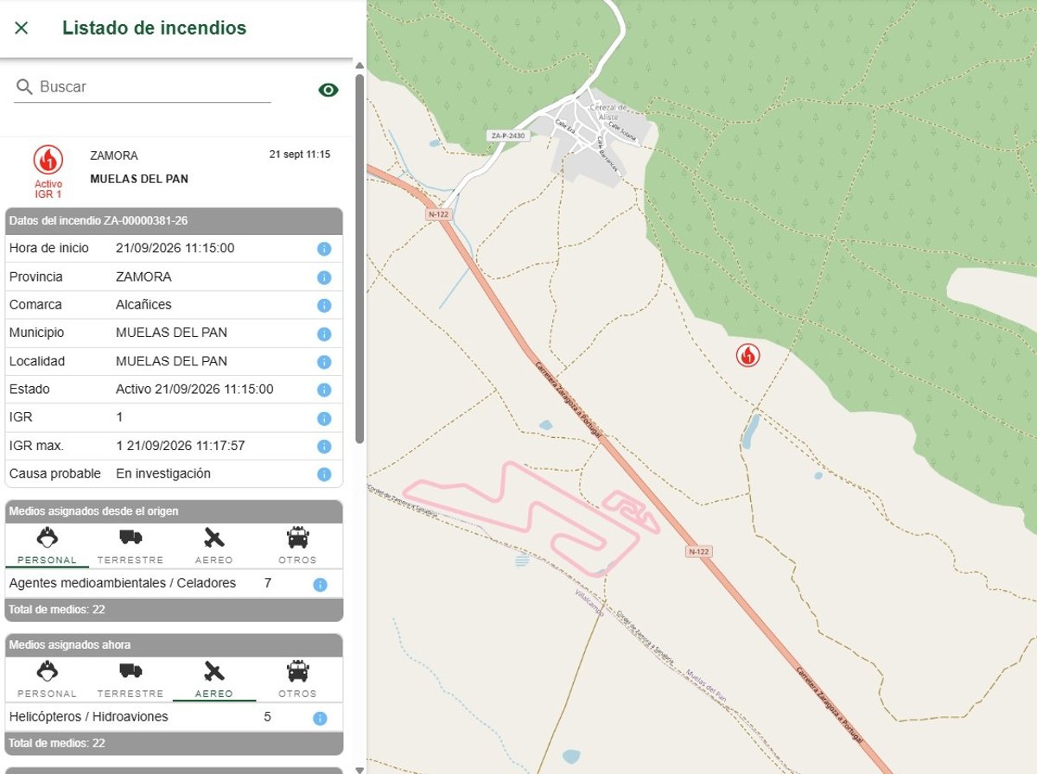Screen dimensions: 1037x774
Task: Click the scroll-down arrow of the list scrollbar
Action: pos(359,768)
